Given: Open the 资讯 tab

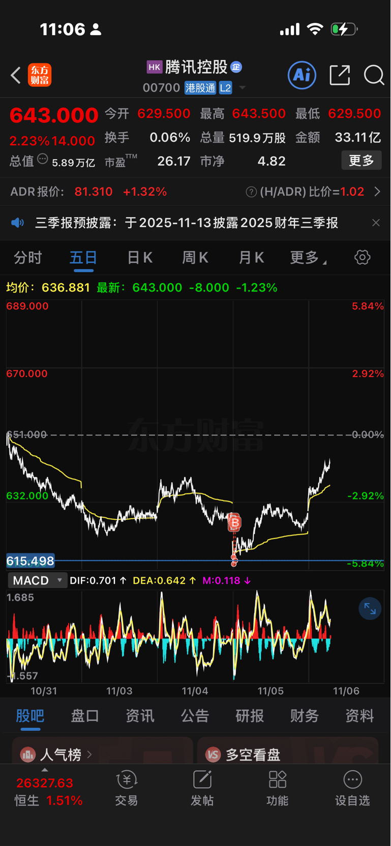Looking at the screenshot, I should [x=140, y=715].
